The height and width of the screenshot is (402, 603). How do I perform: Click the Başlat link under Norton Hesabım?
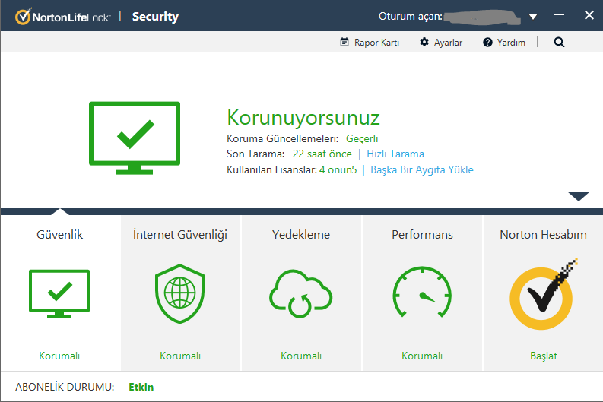[x=543, y=356]
